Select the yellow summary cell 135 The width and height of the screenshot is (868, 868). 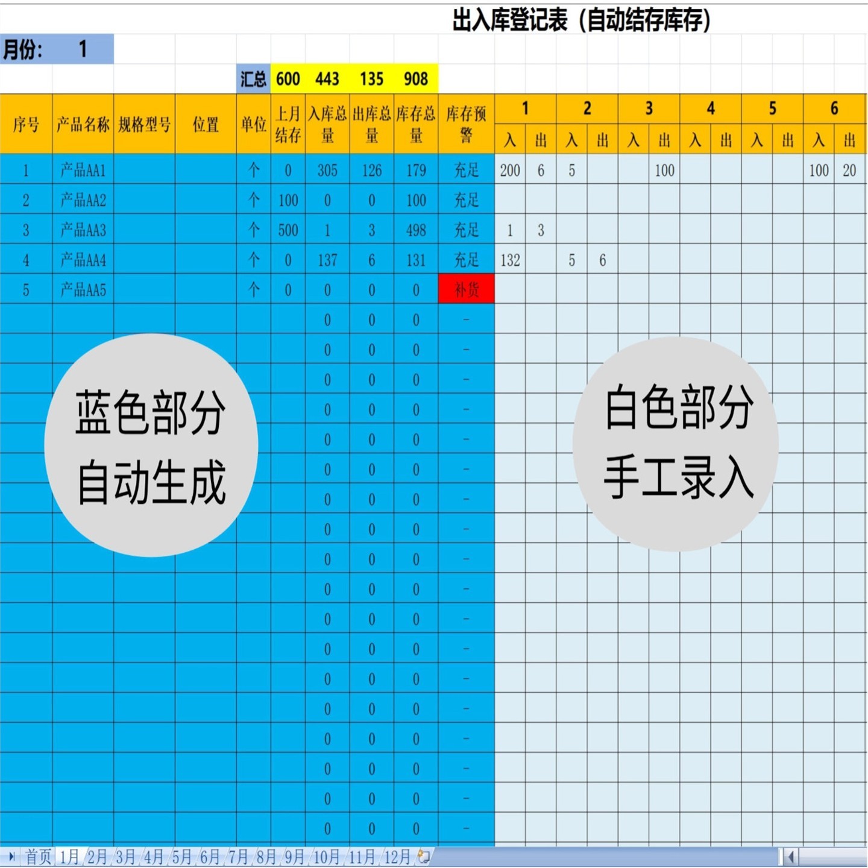pyautogui.click(x=372, y=79)
